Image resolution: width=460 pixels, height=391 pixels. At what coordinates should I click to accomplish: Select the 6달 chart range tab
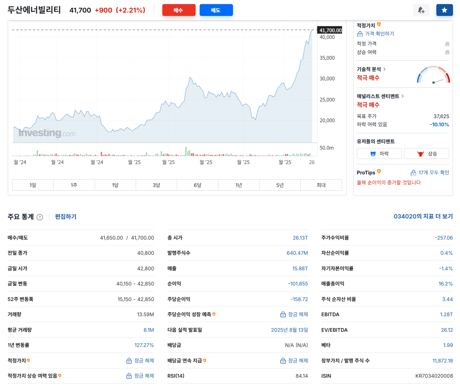197,185
